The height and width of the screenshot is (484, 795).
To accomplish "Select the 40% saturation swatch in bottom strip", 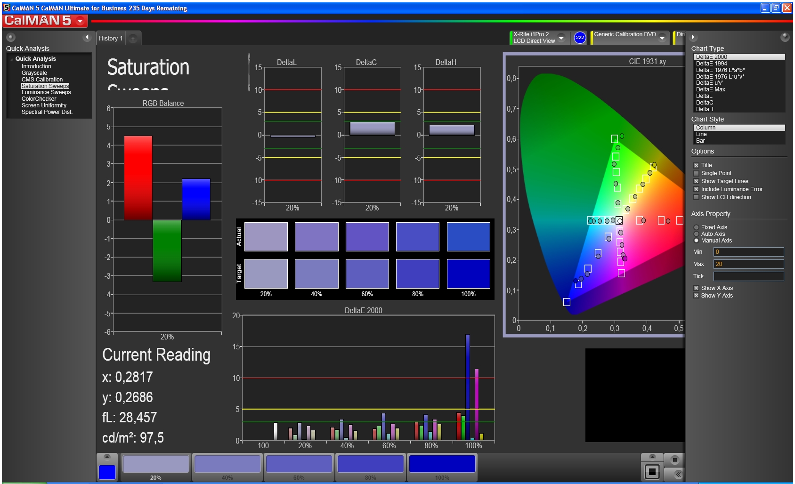I will point(227,467).
